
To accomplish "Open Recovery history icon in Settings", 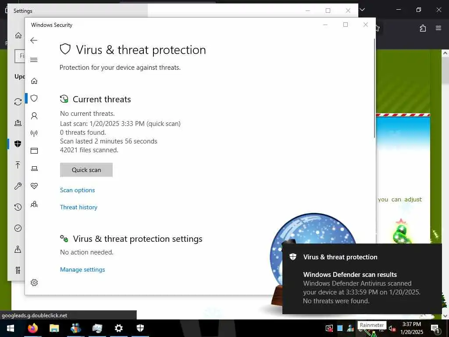I will 18,207.
